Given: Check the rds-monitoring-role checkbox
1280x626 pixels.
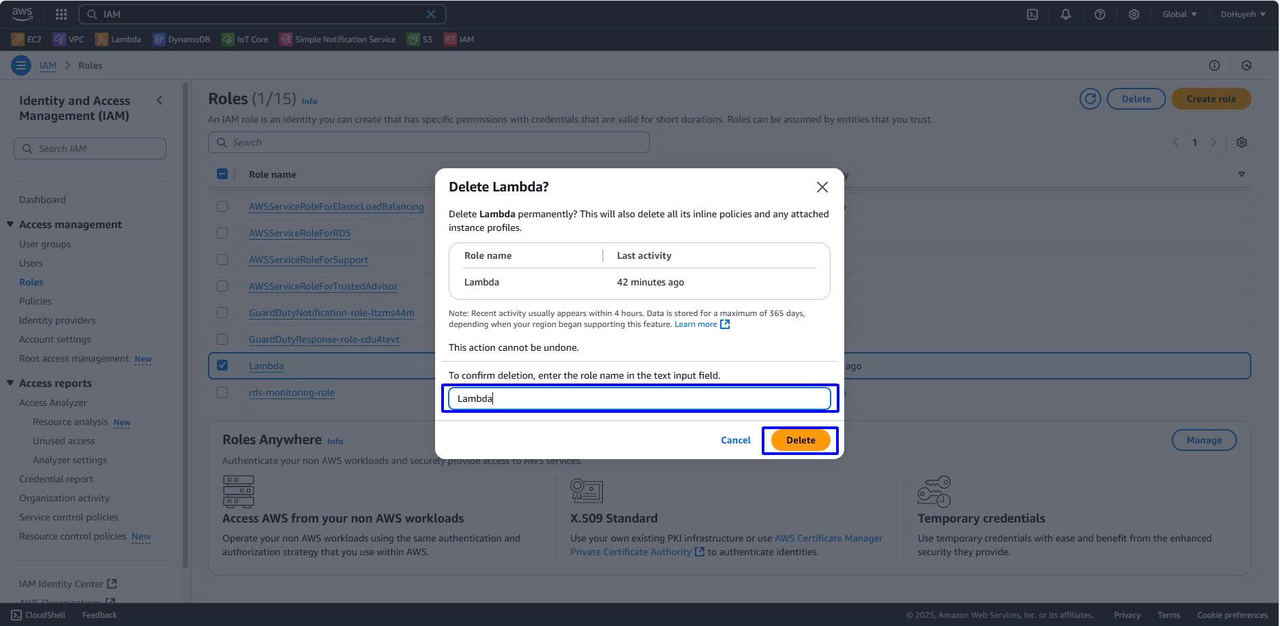Looking at the screenshot, I should pos(222,392).
